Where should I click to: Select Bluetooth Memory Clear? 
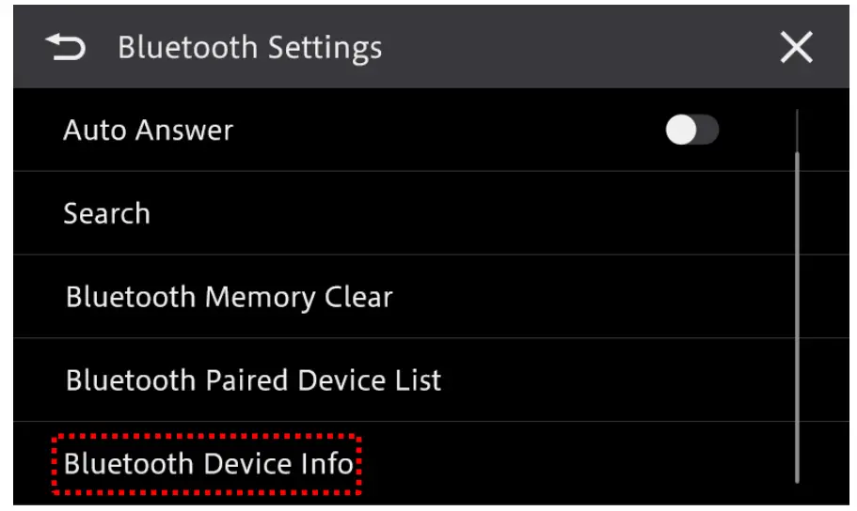tap(229, 297)
